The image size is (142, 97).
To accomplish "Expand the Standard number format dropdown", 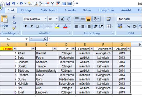I will (x=129, y=19).
